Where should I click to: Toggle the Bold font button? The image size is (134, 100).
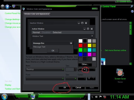point(89,78)
